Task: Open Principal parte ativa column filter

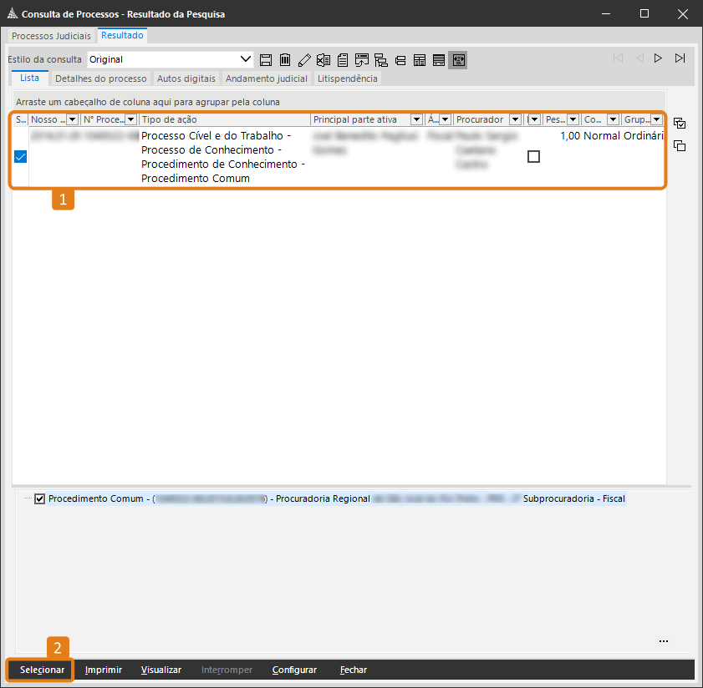Action: tap(416, 119)
